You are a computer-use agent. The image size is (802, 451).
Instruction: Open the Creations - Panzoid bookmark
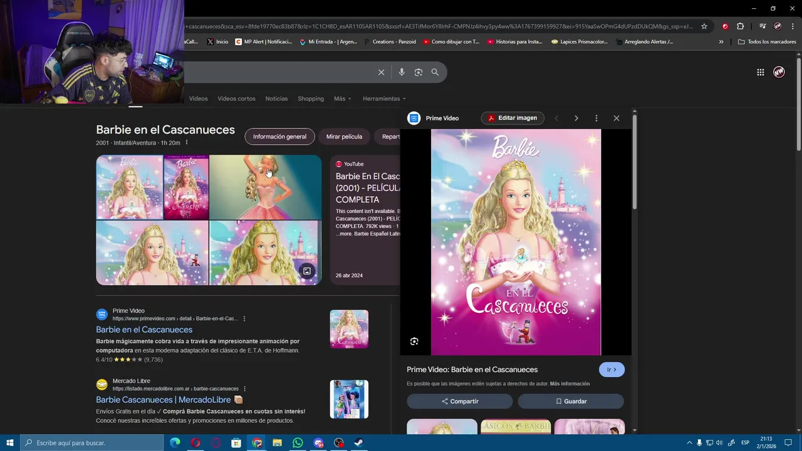point(388,42)
